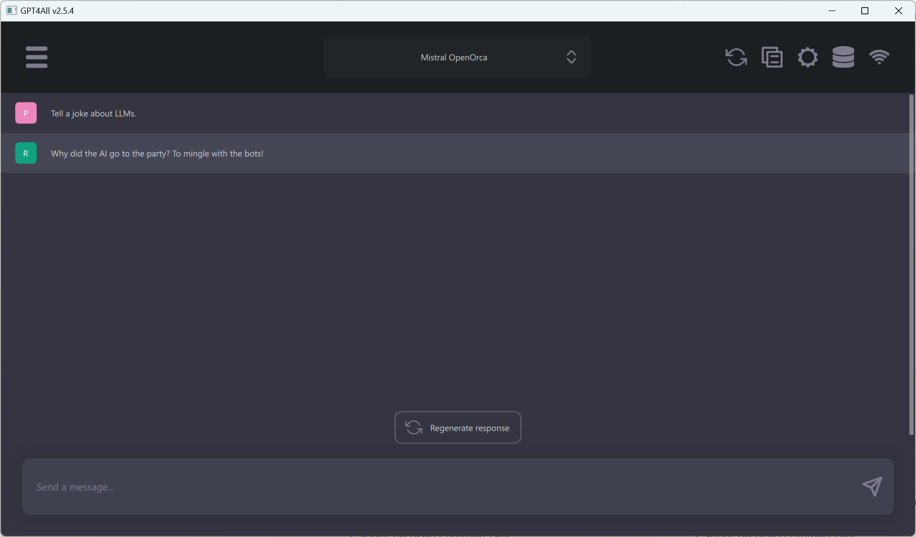Click the model selector up-down chevron arrows
The height and width of the screenshot is (537, 916).
coord(571,57)
